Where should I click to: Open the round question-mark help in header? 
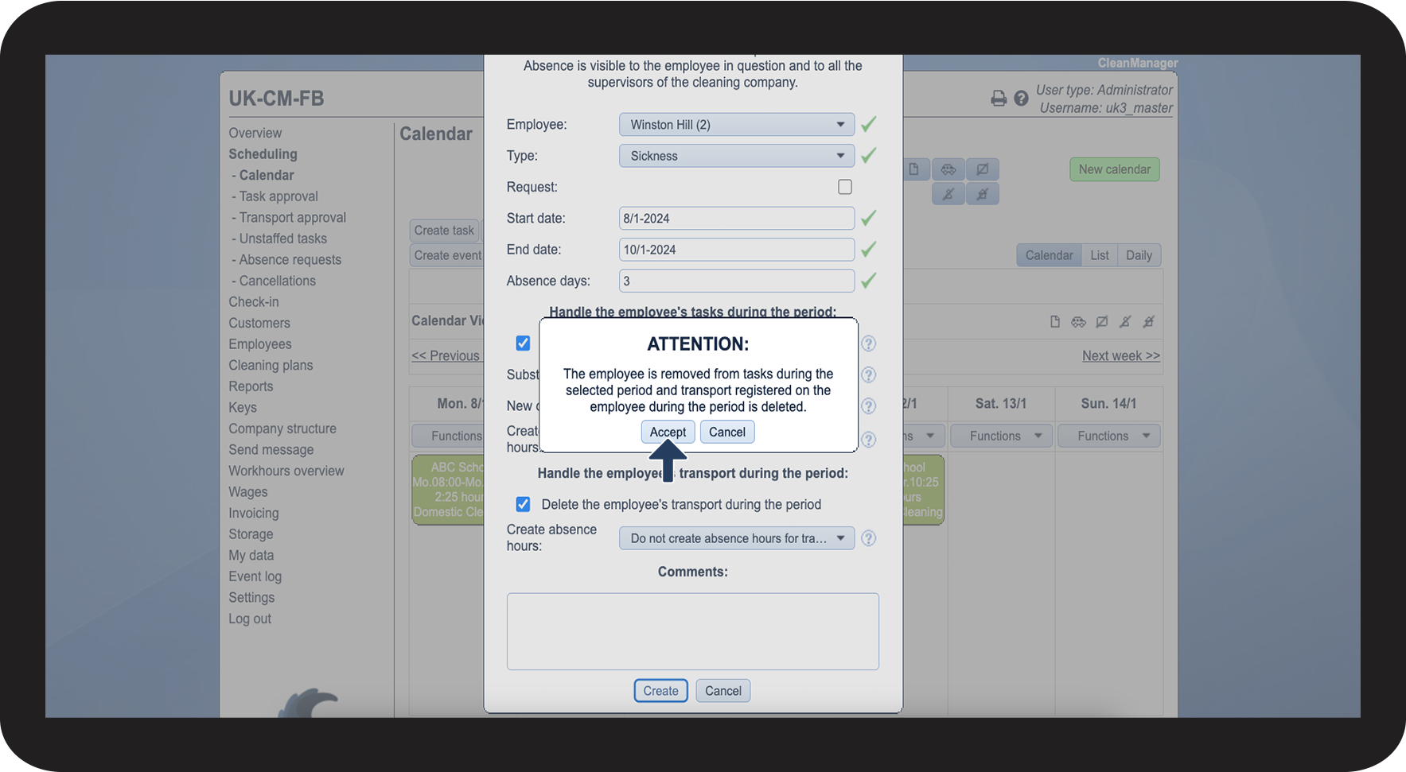coord(1021,99)
